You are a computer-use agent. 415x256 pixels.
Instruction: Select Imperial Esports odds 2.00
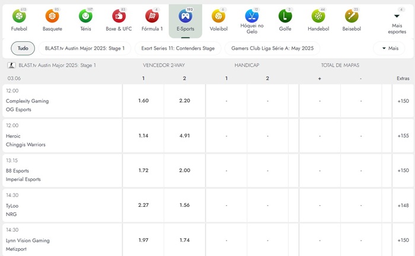(x=184, y=170)
